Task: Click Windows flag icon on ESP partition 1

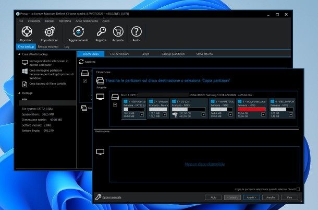Action: coord(126,101)
